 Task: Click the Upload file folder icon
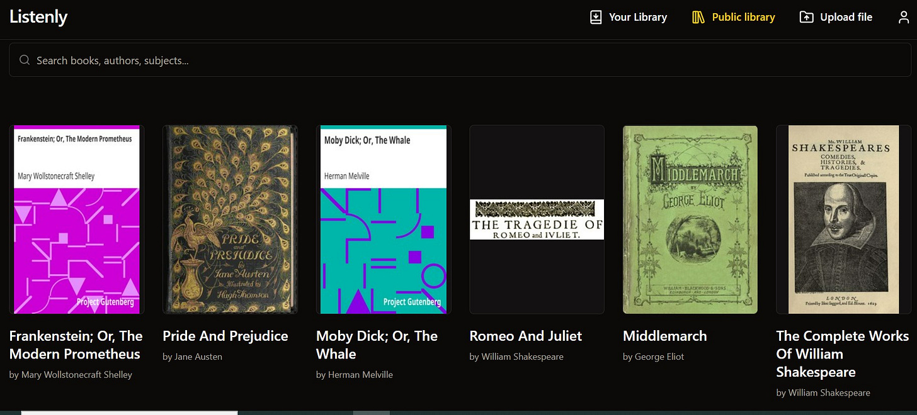click(806, 17)
